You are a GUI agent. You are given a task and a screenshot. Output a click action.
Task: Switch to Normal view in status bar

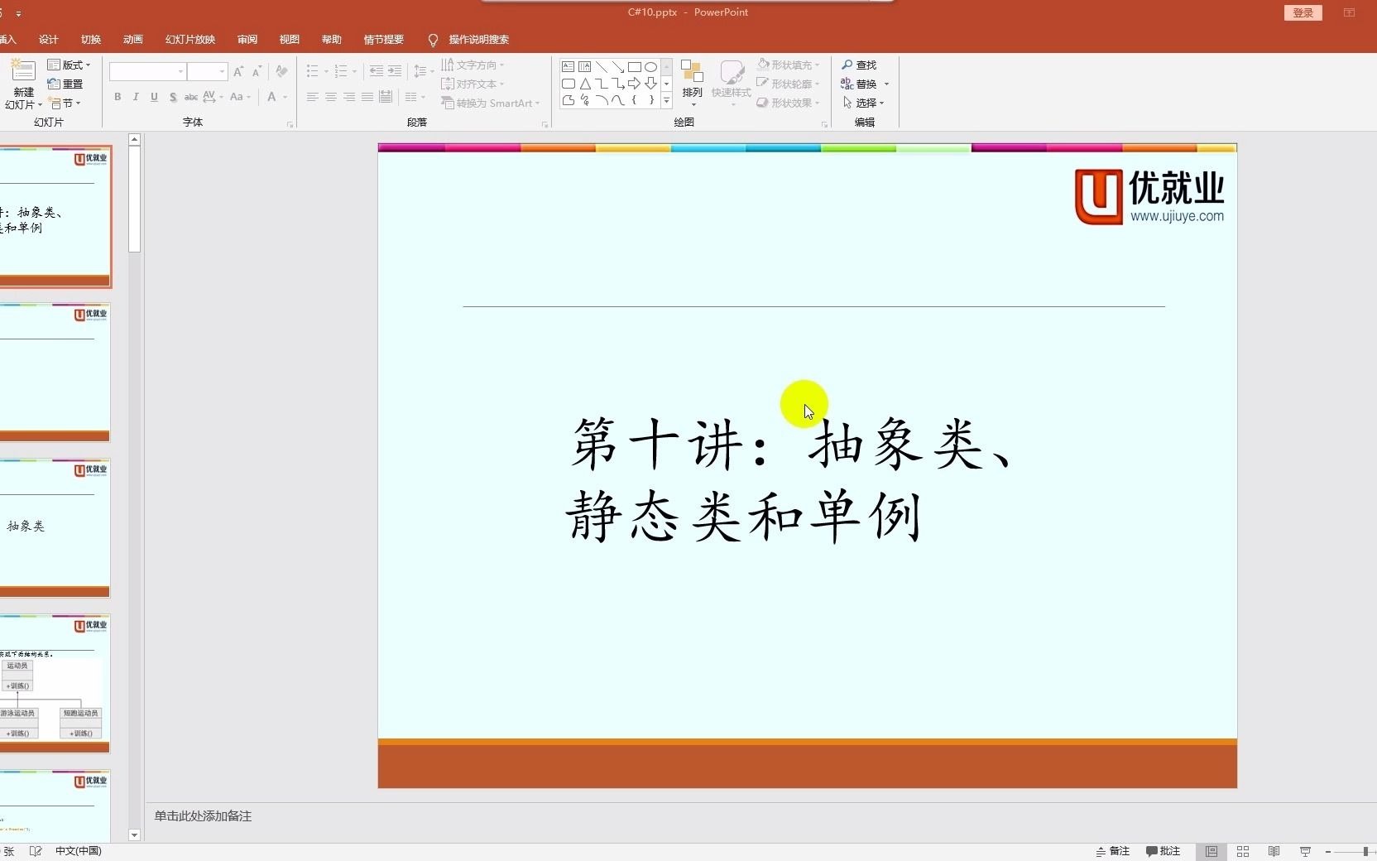(1211, 851)
